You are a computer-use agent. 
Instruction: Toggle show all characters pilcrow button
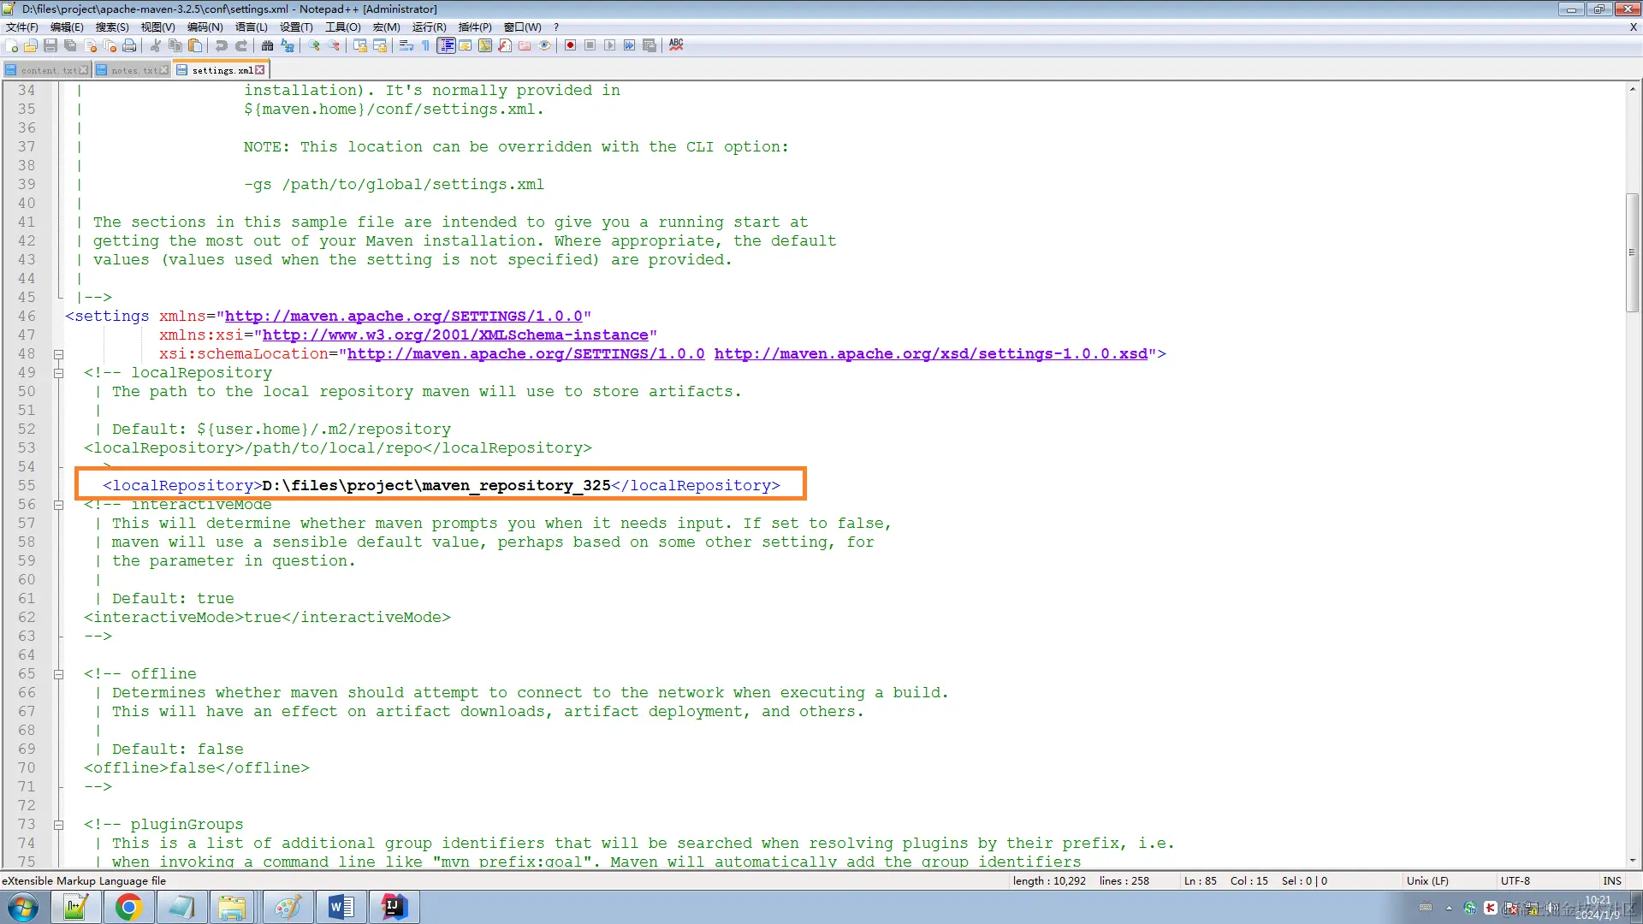click(425, 45)
